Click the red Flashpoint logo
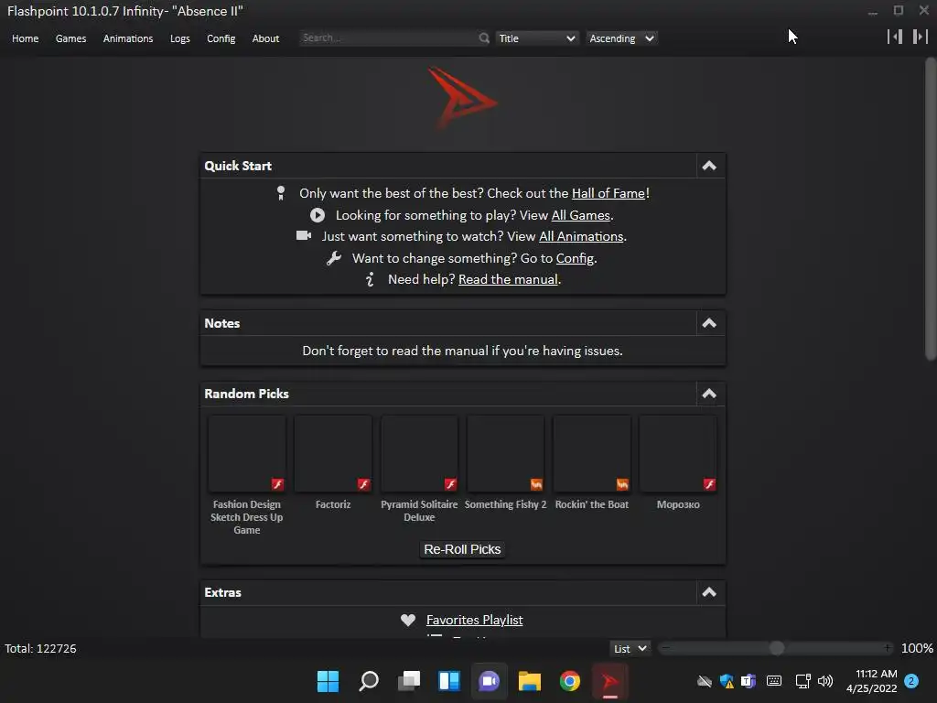Image resolution: width=937 pixels, height=703 pixels. [x=462, y=99]
